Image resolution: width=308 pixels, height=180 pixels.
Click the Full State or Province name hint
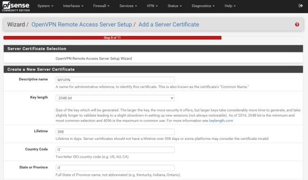coord(118,175)
